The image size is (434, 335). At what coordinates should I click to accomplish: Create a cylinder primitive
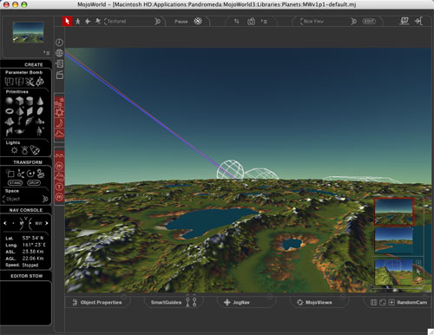pos(30,101)
